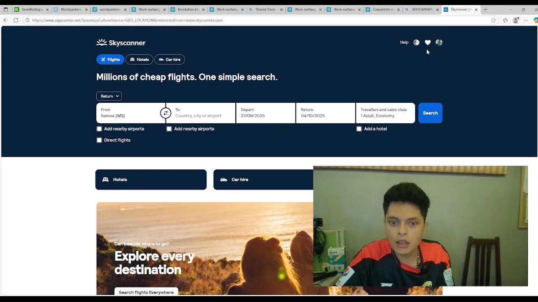Viewport: 538px width, 302px height.
Task: Open browser three-dot settings menu
Action: tap(526, 20)
